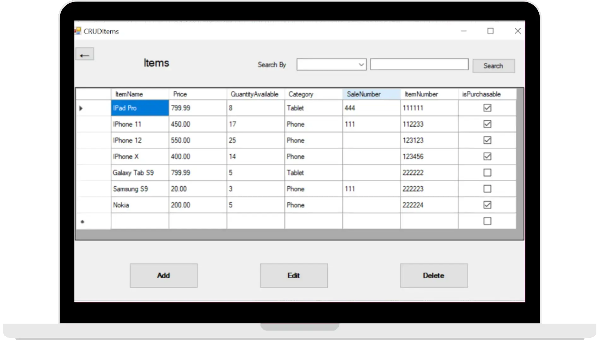This screenshot has height=340, width=597.
Task: Click the CRUDItems app icon in title bar
Action: pyautogui.click(x=78, y=31)
